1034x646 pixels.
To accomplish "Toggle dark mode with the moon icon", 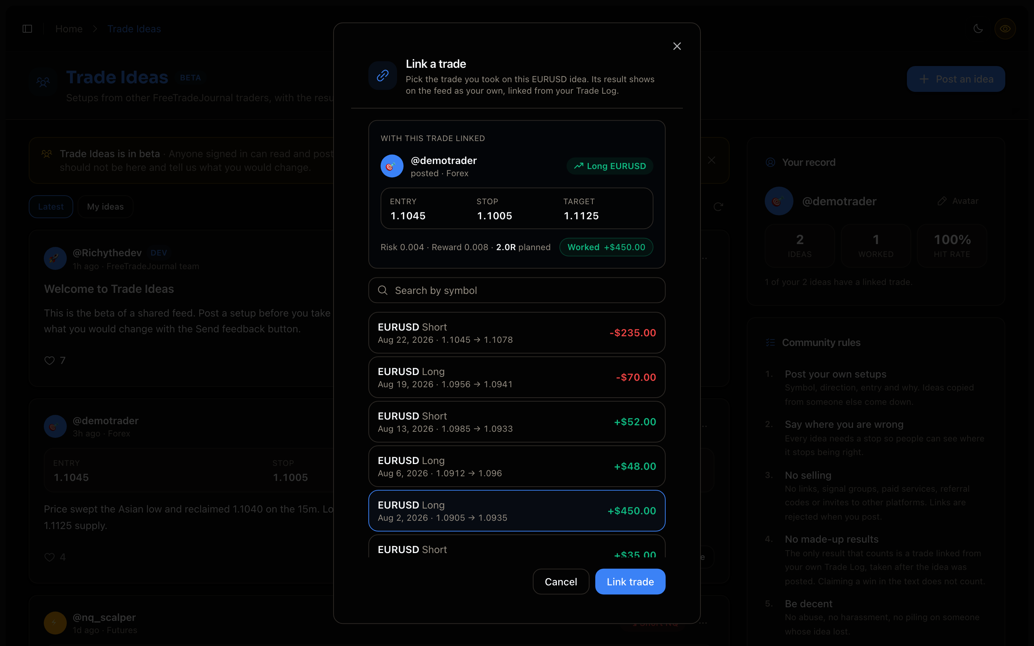I will point(978,29).
